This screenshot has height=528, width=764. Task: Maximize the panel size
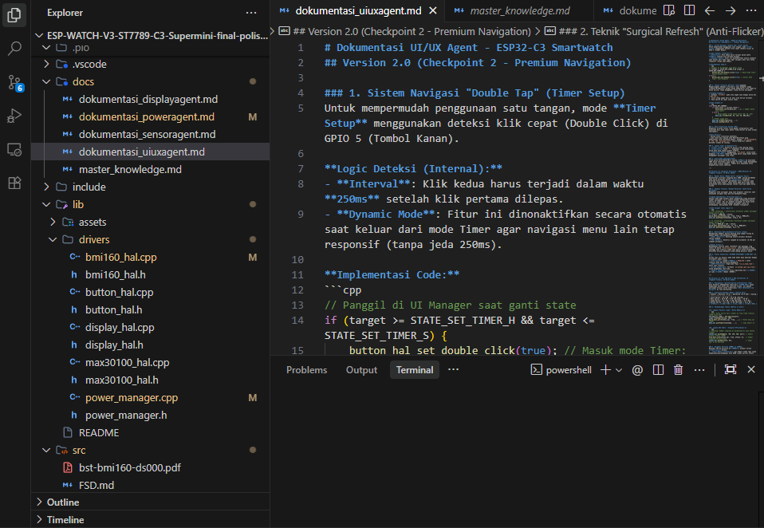[730, 370]
